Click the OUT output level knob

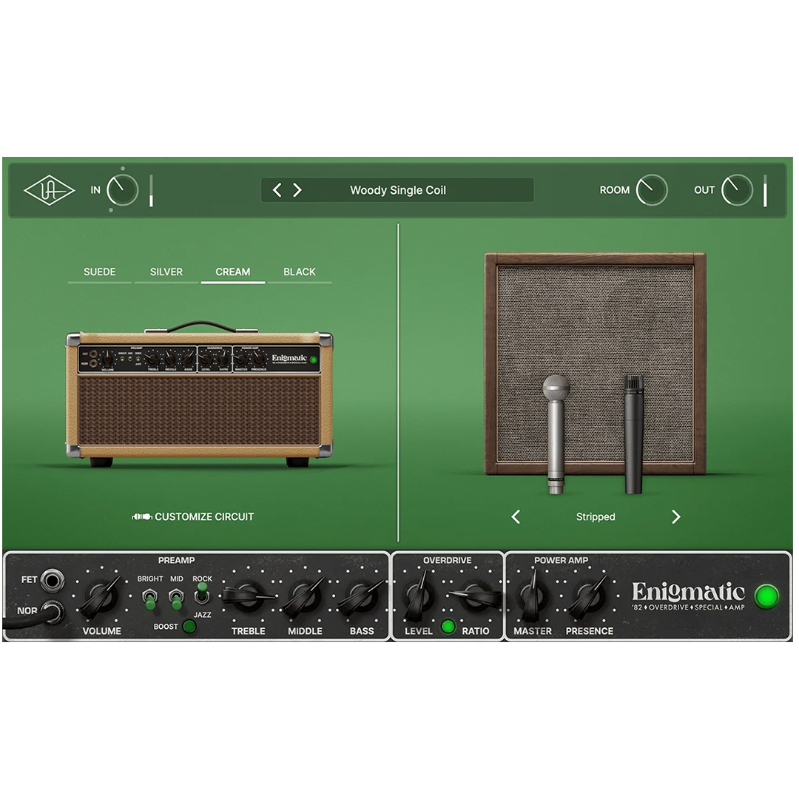[x=738, y=190]
